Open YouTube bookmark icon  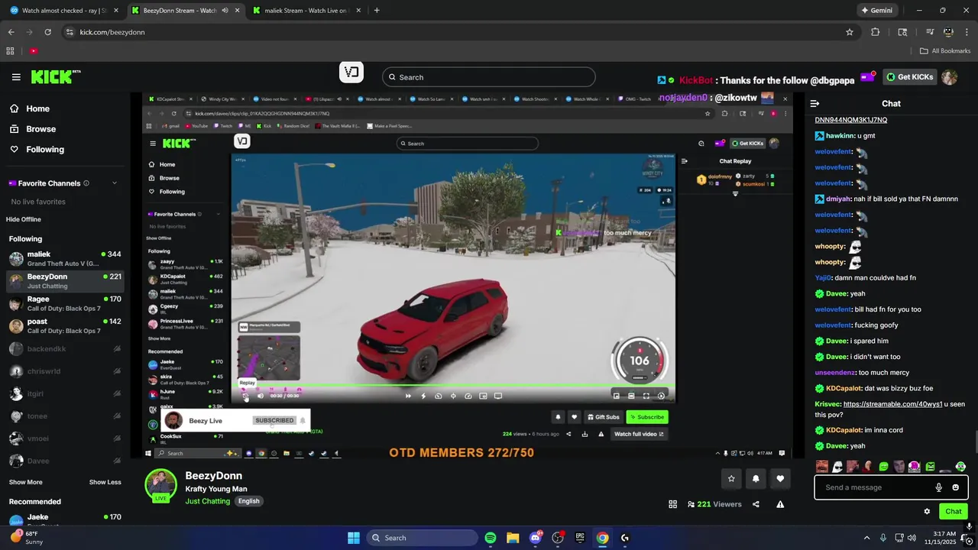pyautogui.click(x=34, y=51)
